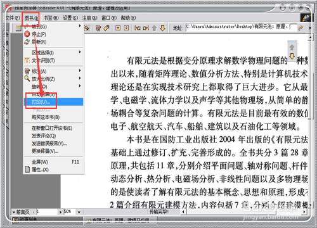Open the 注册 menu

click(89, 18)
